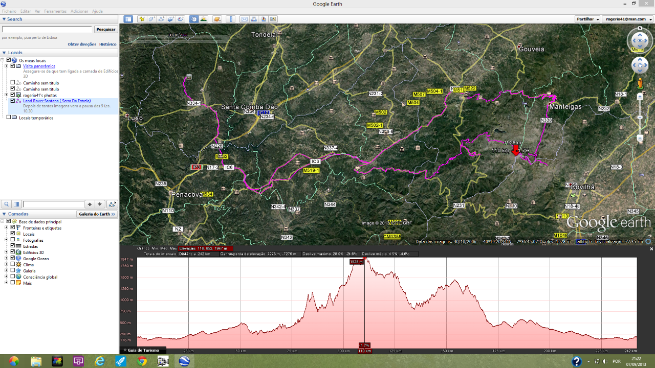Expand the Fronteiras e etiquetas layer
This screenshot has width=655, height=368.
pos(6,228)
